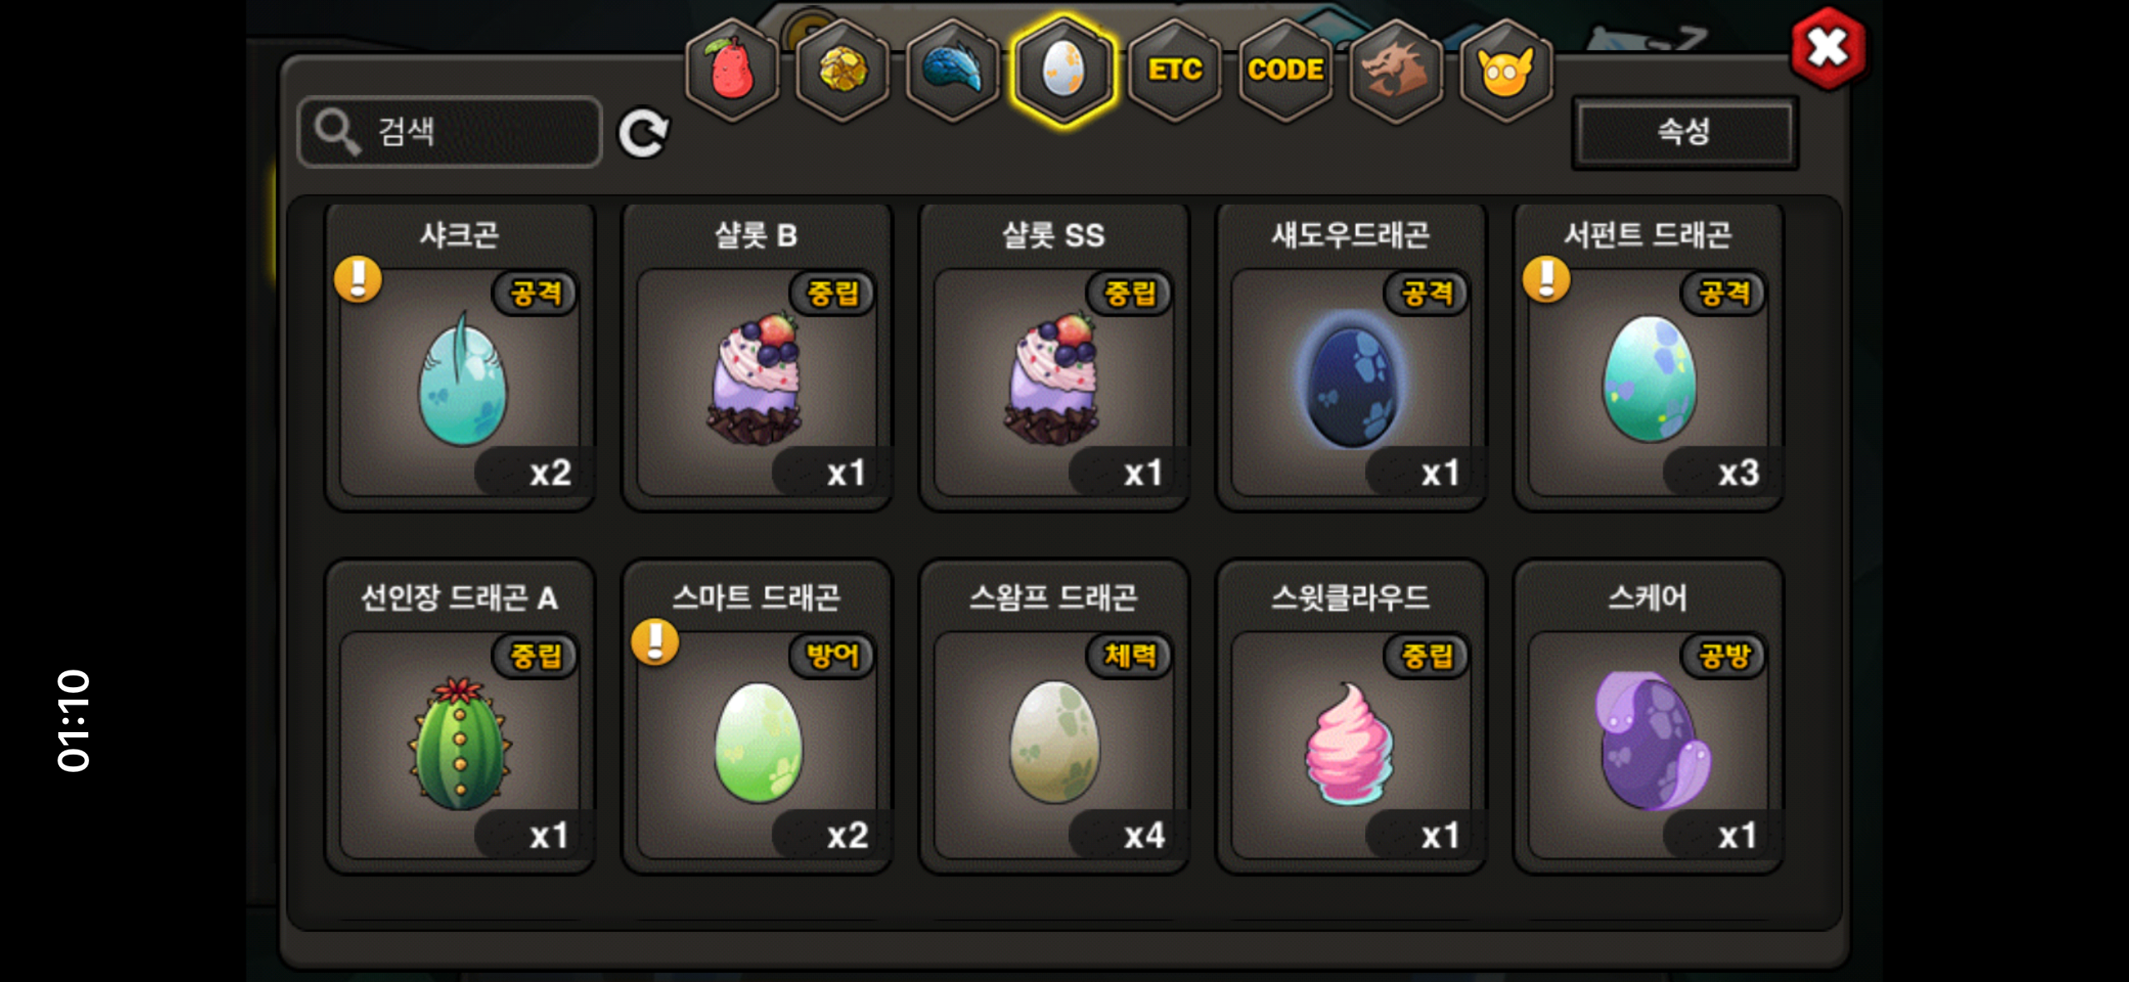
Task: Open the brown dragon head category
Action: pos(1395,71)
